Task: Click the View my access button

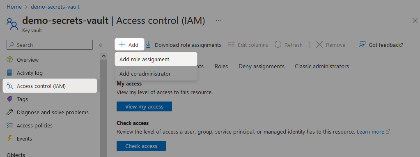Action: point(144,106)
